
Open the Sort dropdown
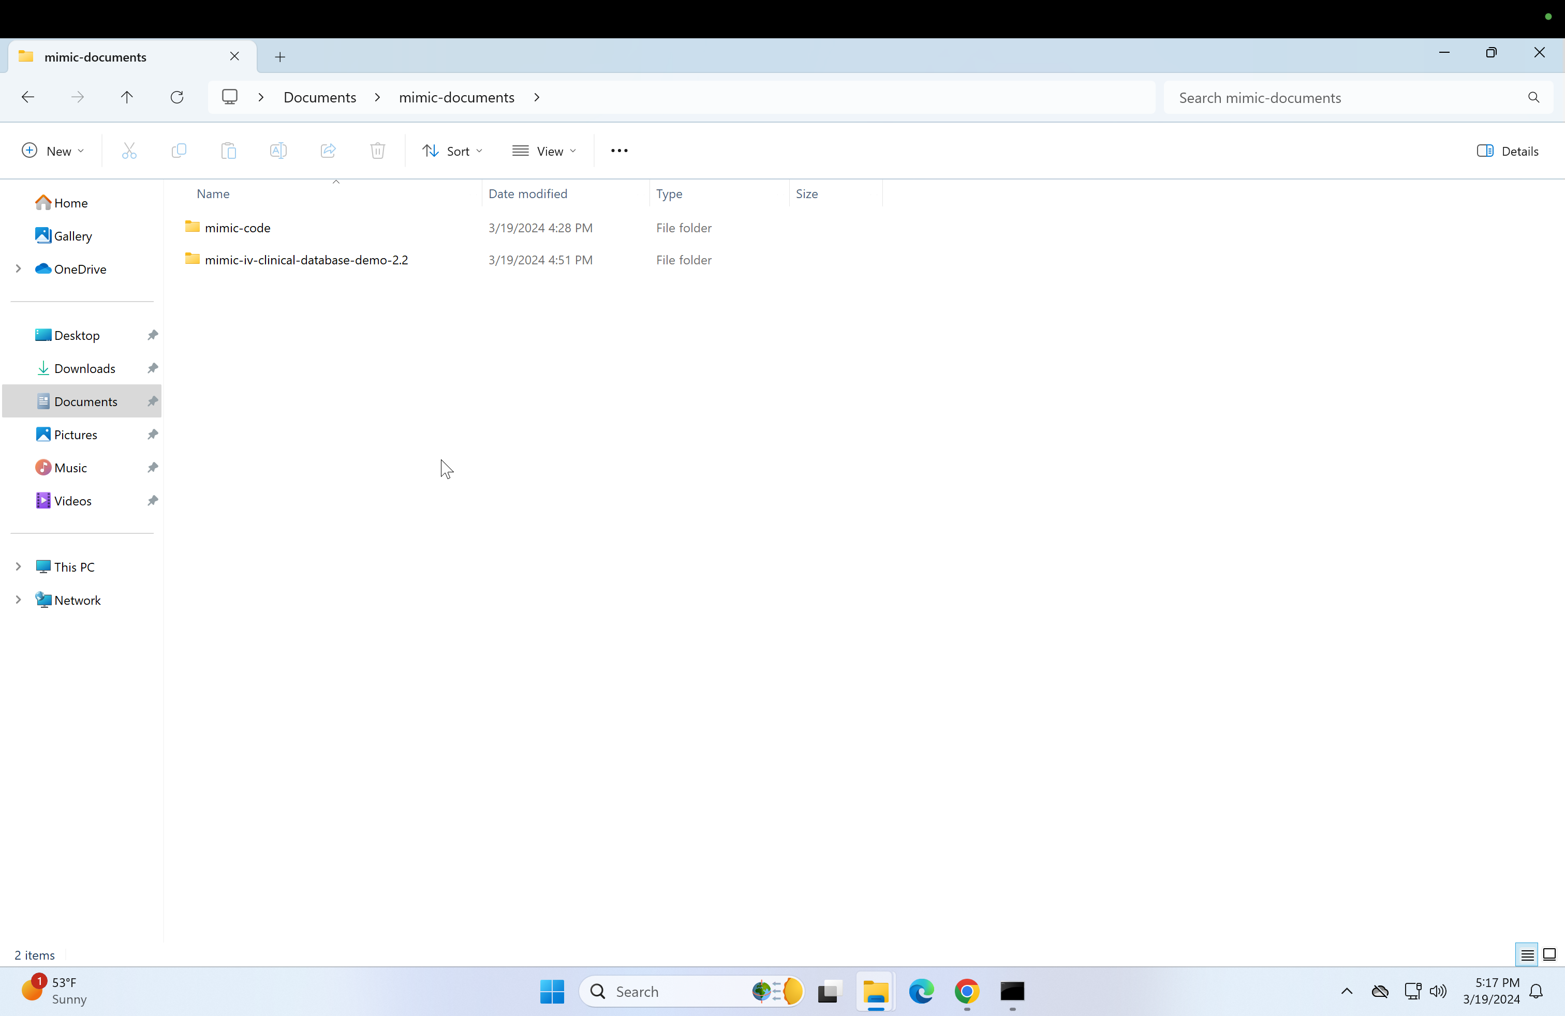tap(452, 151)
